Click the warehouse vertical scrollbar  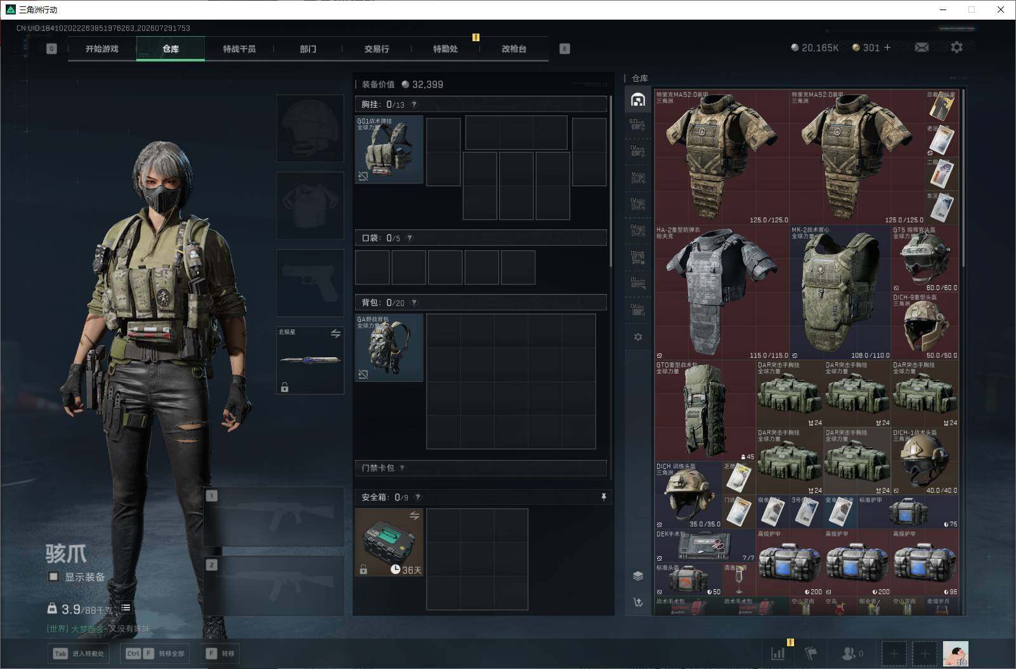pyautogui.click(x=963, y=177)
